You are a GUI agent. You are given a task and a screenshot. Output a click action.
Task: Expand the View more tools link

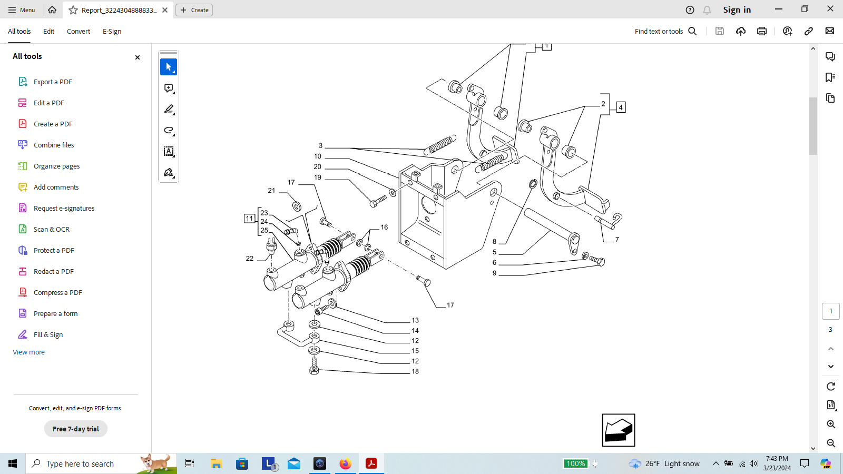[29, 352]
